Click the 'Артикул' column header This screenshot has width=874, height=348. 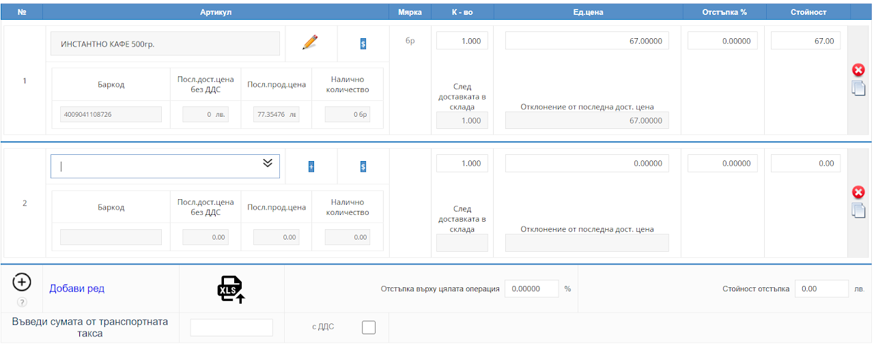click(x=216, y=12)
